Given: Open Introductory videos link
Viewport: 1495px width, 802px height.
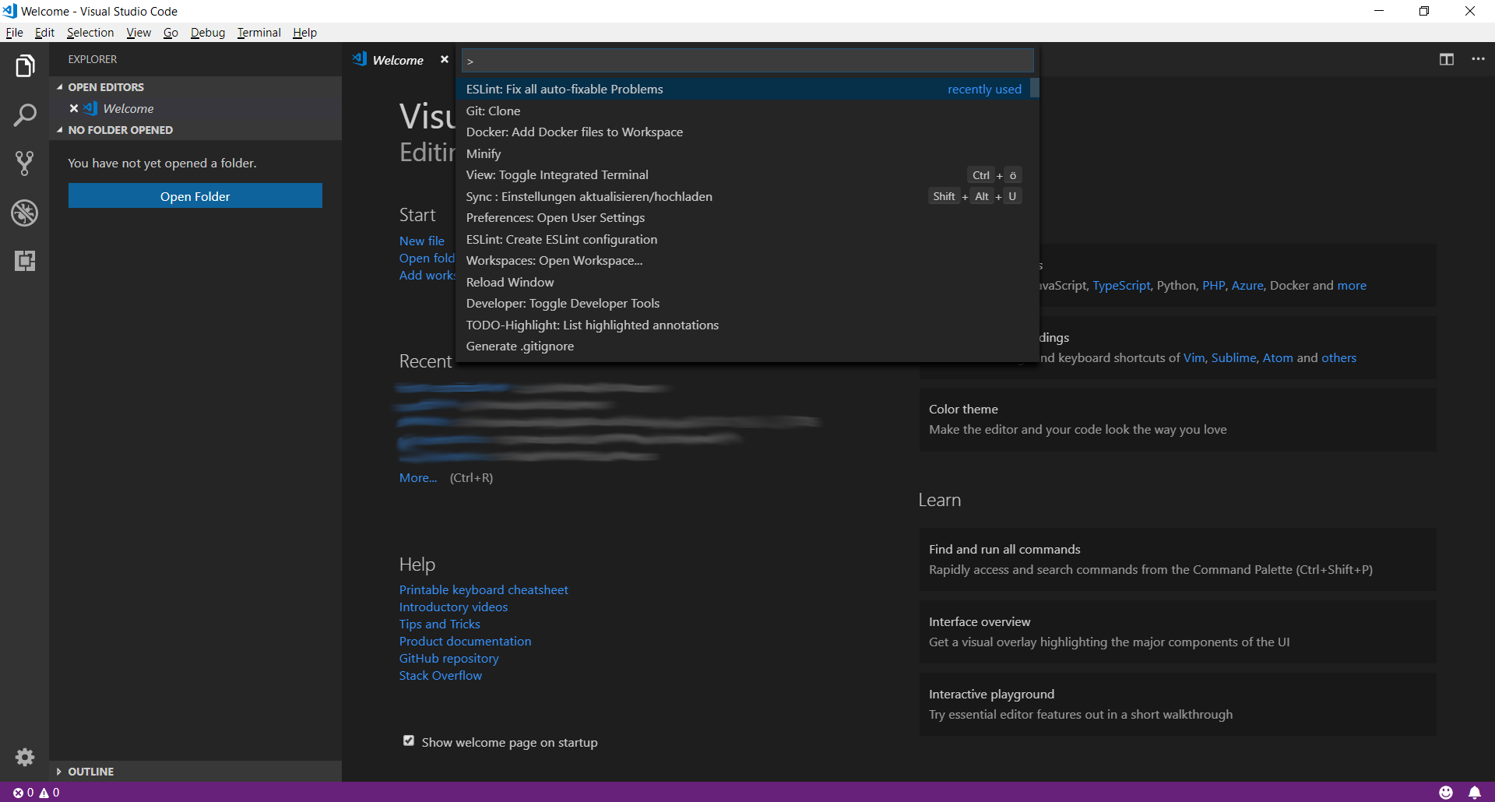Looking at the screenshot, I should [453, 607].
